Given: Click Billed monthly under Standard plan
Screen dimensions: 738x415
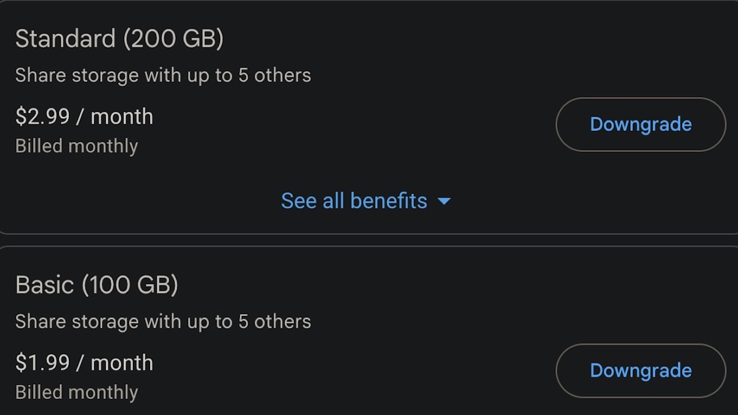Looking at the screenshot, I should (76, 146).
